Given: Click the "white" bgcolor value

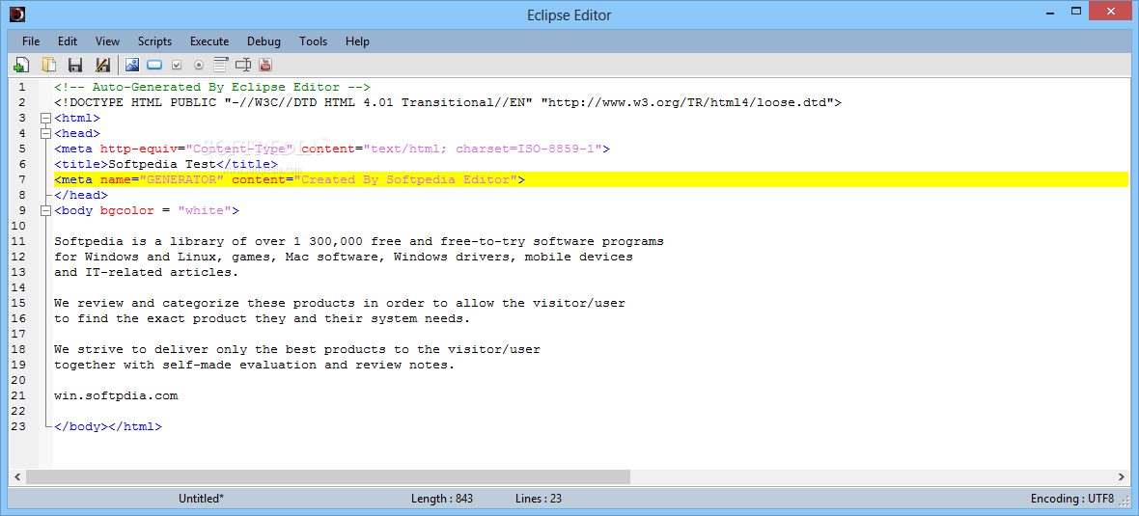Looking at the screenshot, I should [x=204, y=210].
